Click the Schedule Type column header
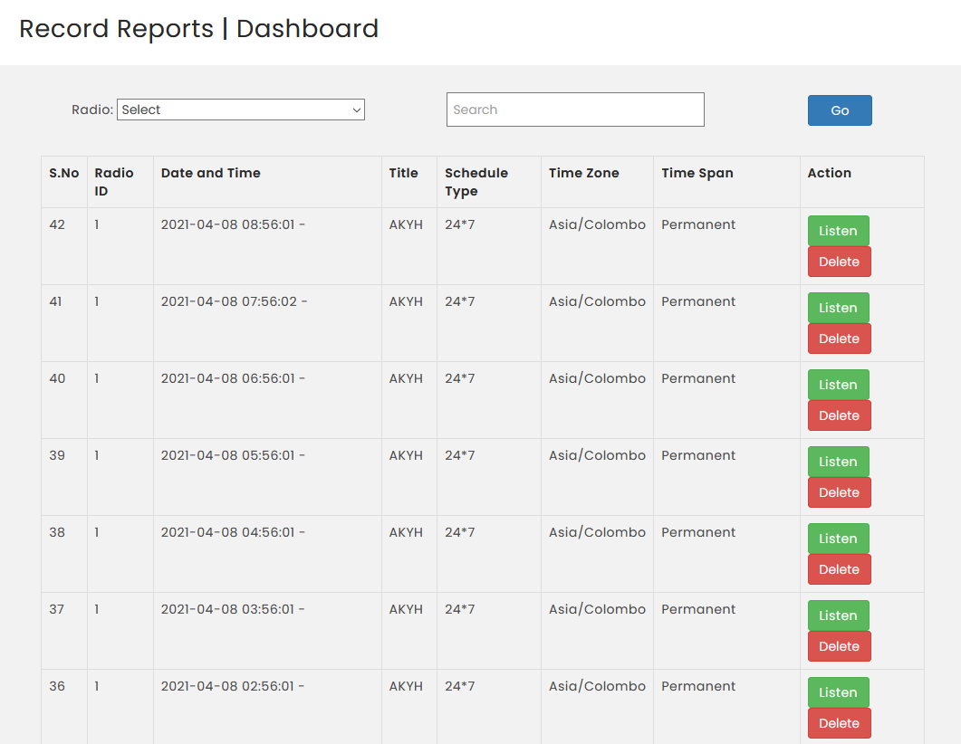961x744 pixels. pos(476,182)
